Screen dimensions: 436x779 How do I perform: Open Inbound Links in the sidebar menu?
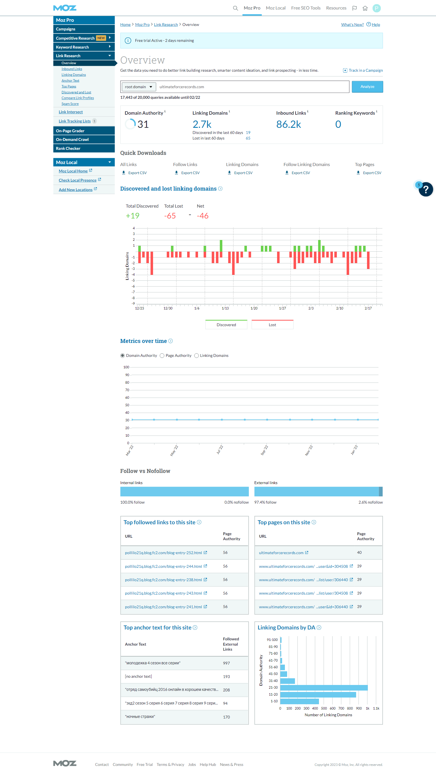[x=72, y=69]
